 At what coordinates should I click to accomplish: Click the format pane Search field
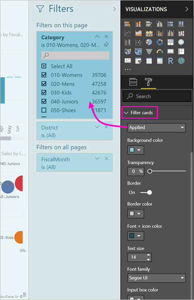157,96
